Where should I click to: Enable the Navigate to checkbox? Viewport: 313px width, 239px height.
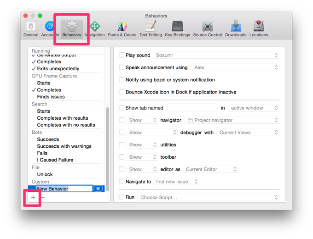tap(122, 182)
